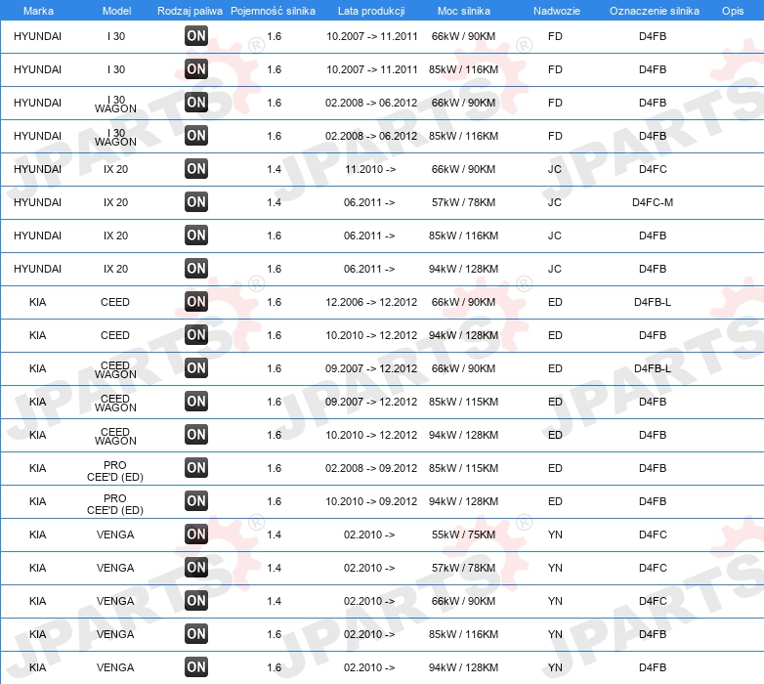
Task: Click ON icon in Venga 94kW/128KM row
Action: (196, 667)
